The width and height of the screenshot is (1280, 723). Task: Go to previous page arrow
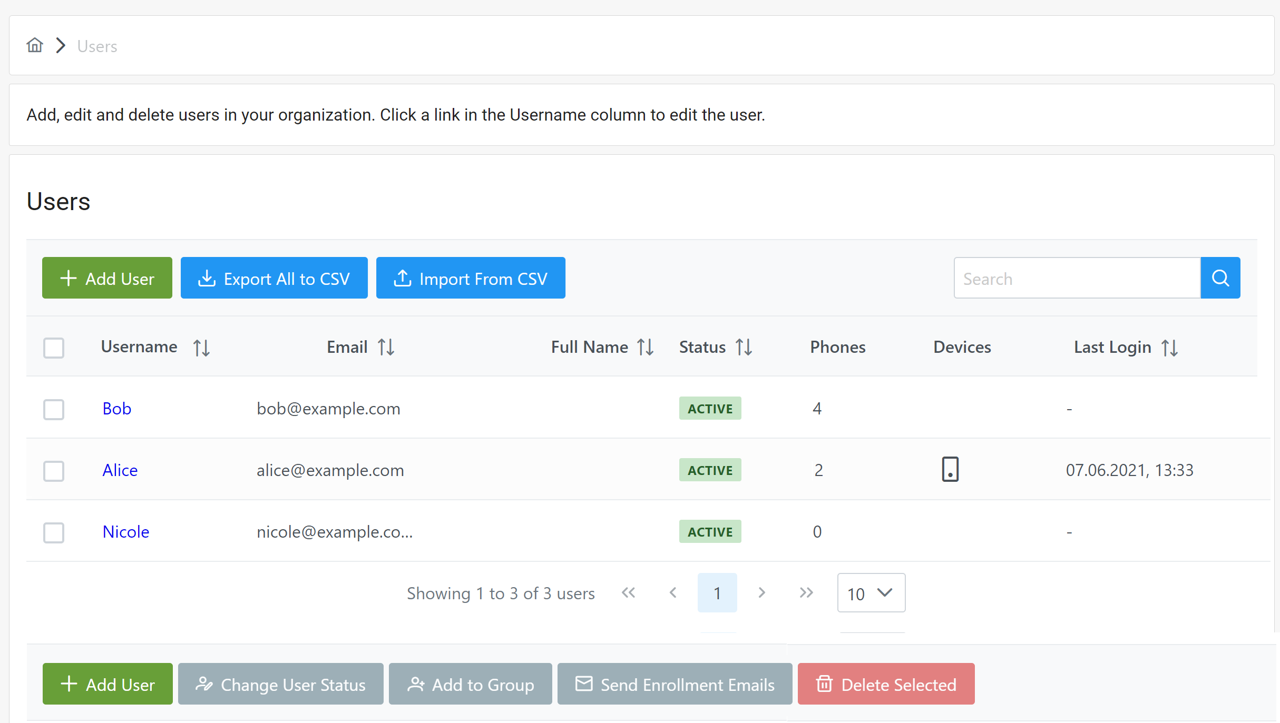pyautogui.click(x=673, y=593)
